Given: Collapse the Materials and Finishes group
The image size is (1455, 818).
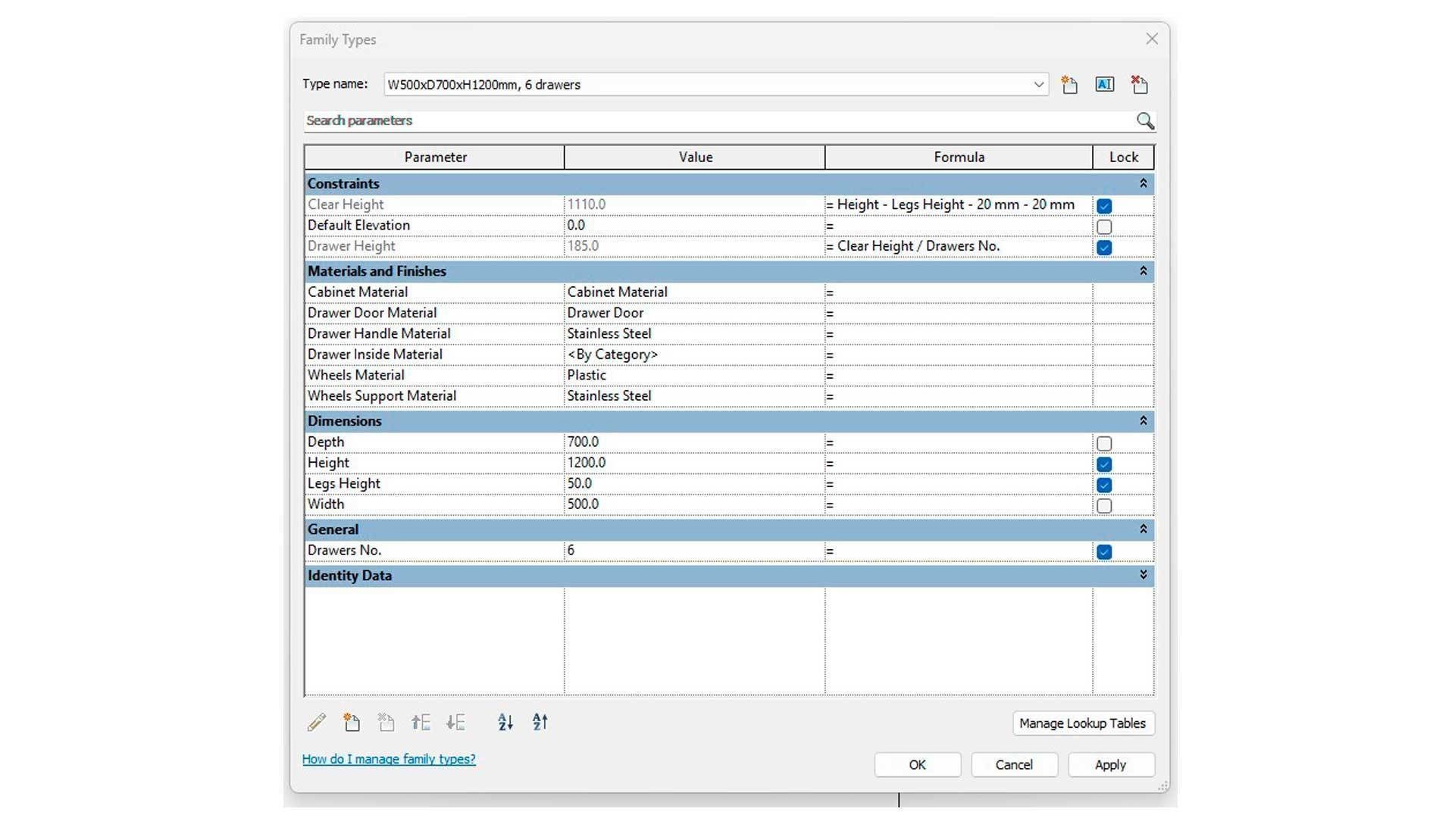Looking at the screenshot, I should 1143,271.
